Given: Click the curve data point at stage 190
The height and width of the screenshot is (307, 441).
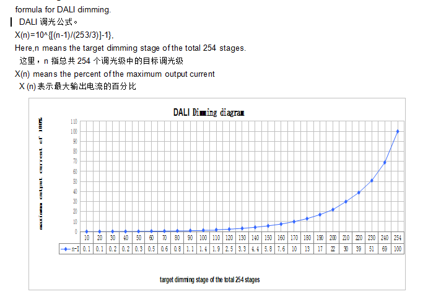Looking at the screenshot, I should click(x=320, y=215).
